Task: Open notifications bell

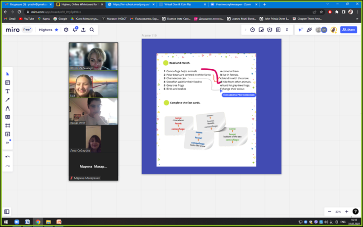Action: 75,30
